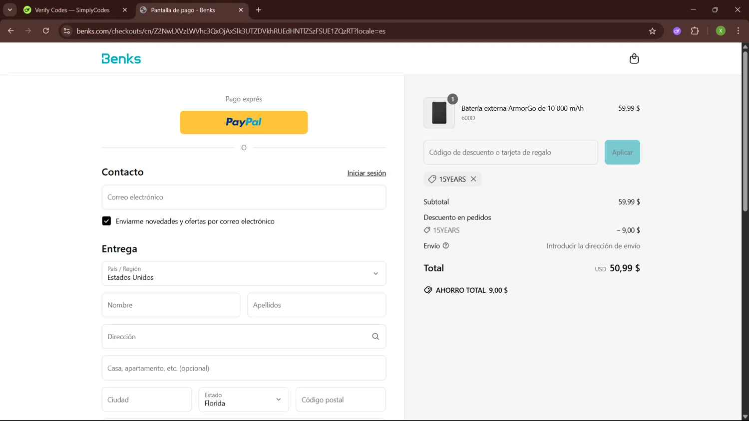Bookmark this page with the star icon
Image resolution: width=749 pixels, height=421 pixels.
point(652,31)
